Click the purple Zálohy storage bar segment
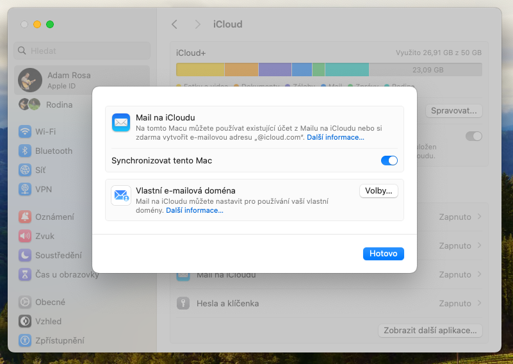Screen dimensions: 513x364 tap(275, 70)
